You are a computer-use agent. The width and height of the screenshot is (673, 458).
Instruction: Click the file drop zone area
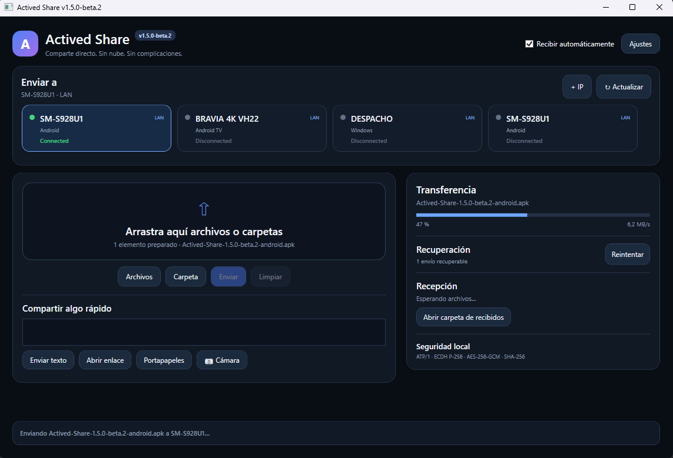point(204,221)
